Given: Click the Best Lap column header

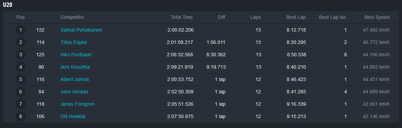Looking at the screenshot, I should pos(296,18).
